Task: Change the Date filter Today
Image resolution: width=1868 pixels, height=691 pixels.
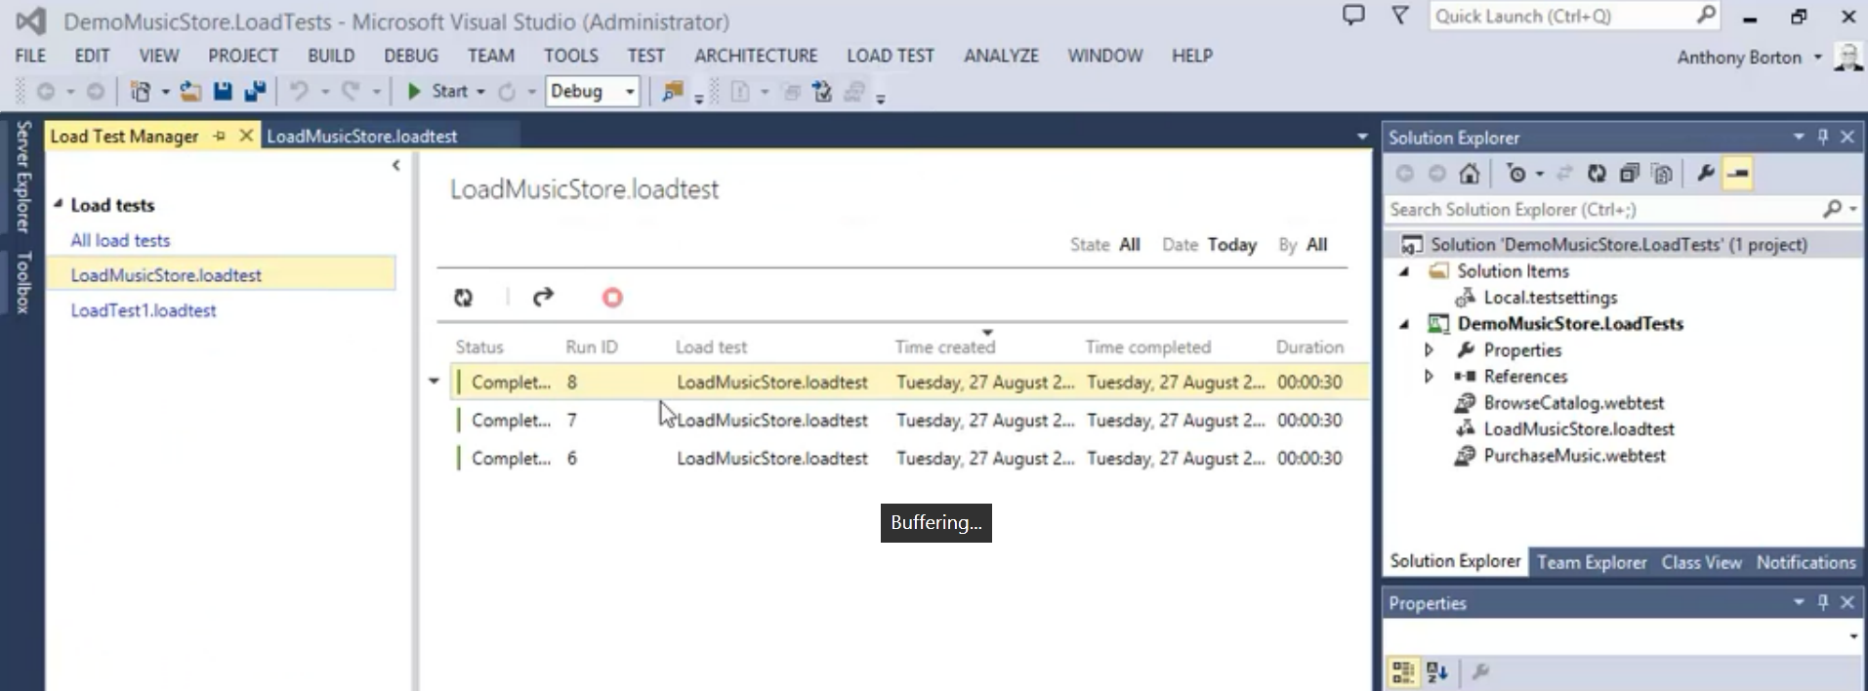Action: (1232, 245)
